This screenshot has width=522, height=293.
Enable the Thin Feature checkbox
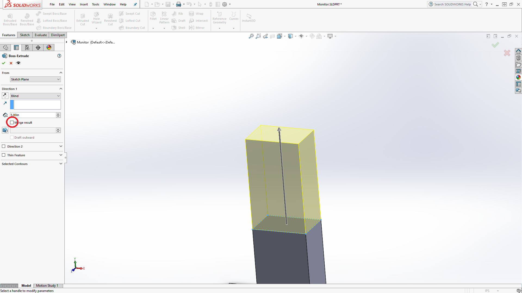[x=4, y=155]
